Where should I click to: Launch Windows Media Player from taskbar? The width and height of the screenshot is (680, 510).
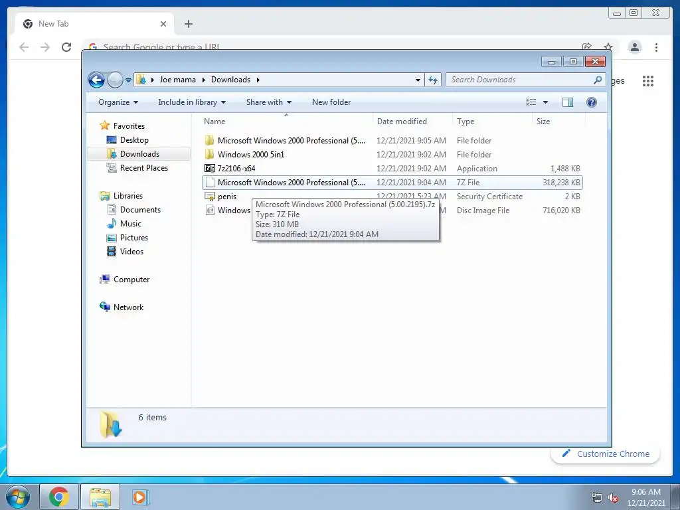139,497
